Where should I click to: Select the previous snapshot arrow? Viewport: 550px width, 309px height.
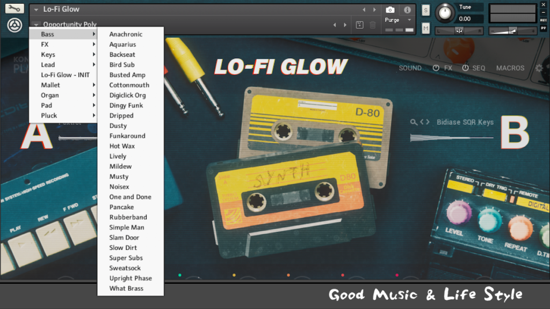coord(334,25)
